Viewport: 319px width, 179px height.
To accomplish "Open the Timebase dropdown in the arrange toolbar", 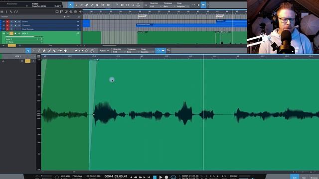I will point(169,6).
